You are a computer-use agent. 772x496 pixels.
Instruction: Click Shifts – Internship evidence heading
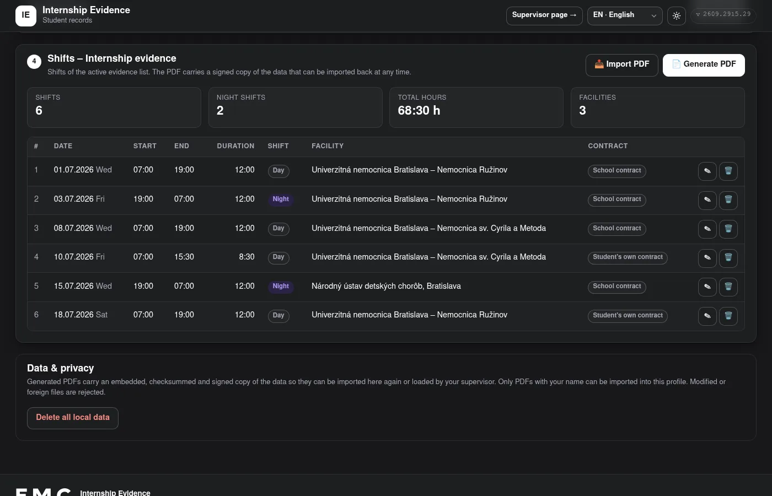pos(112,58)
